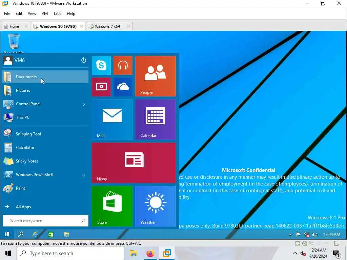
Task: Open the Store icon on guest taskbar
Action: click(x=51, y=234)
